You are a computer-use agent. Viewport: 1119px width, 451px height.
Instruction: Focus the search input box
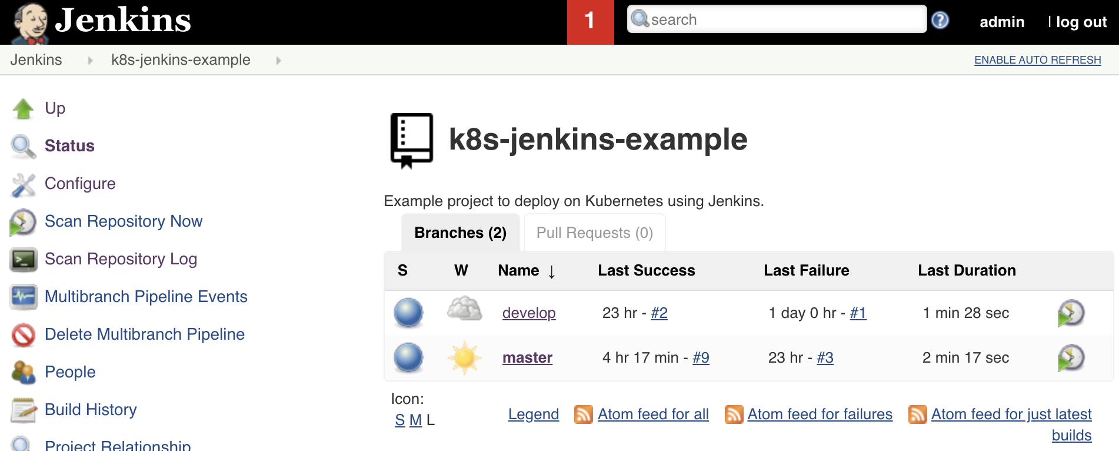click(x=777, y=19)
